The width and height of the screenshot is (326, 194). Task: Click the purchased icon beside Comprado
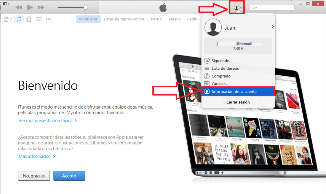pos(207,76)
